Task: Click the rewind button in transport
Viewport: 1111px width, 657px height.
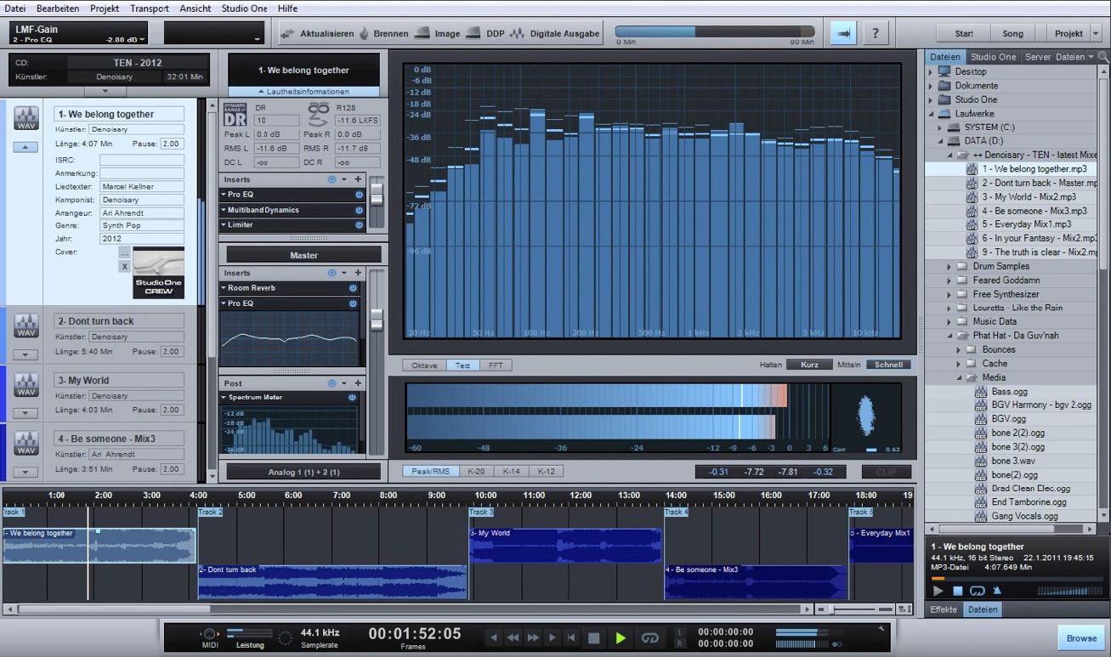Action: tap(513, 637)
